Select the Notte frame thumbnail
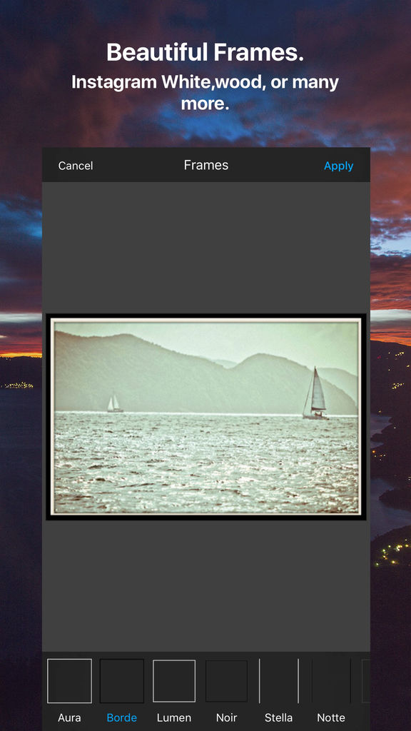The image size is (411, 731). (x=331, y=680)
